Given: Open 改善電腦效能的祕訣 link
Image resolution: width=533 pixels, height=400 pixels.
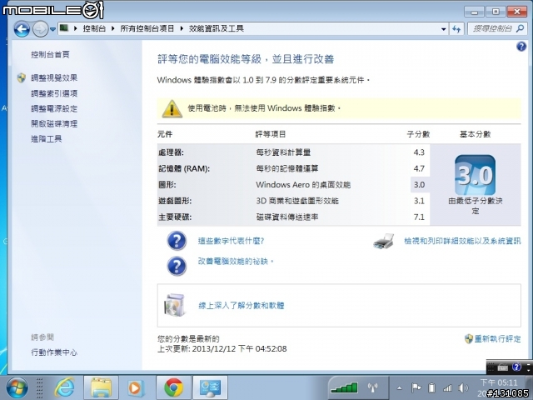Looking at the screenshot, I should [236, 261].
